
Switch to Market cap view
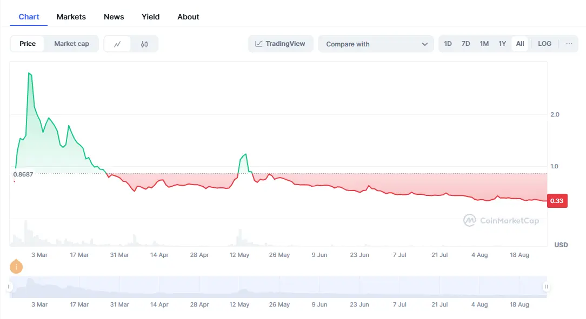pyautogui.click(x=71, y=44)
